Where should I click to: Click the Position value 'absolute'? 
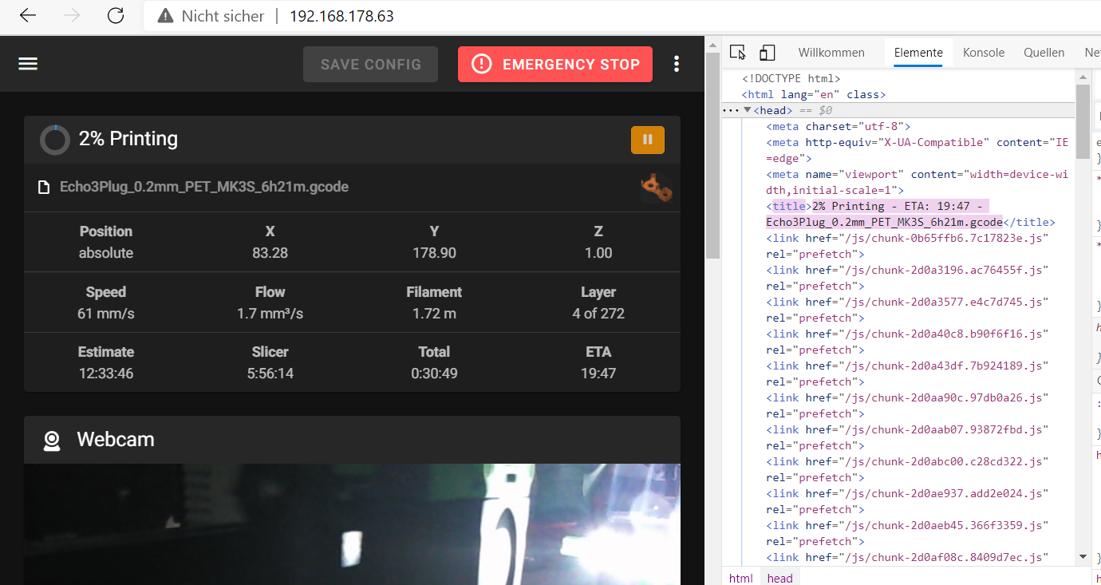pyautogui.click(x=106, y=253)
